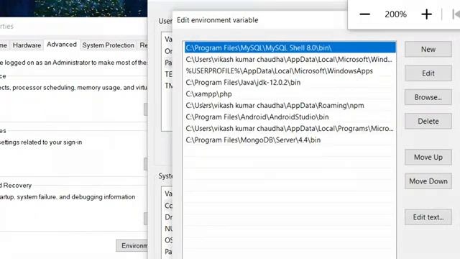460x259 pixels.
Task: Select the %USERPROFILE% WindowsApps path entry
Action: [x=290, y=71]
